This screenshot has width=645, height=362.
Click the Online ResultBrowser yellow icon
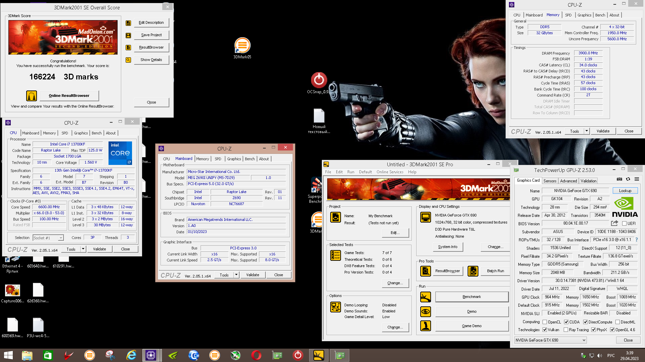(32, 96)
